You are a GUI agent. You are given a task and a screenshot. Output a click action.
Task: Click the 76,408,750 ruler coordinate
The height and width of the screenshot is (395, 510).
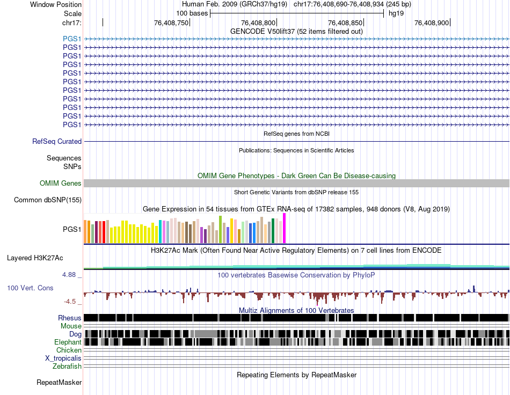point(171,23)
